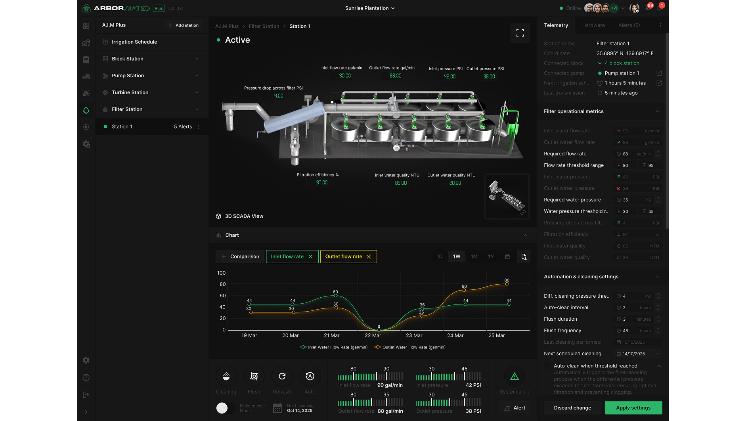Remove the Inlet flow rate chart series
This screenshot has height=421, width=746.
310,256
